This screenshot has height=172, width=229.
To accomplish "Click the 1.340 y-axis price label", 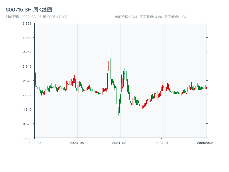I will pos(27,109).
